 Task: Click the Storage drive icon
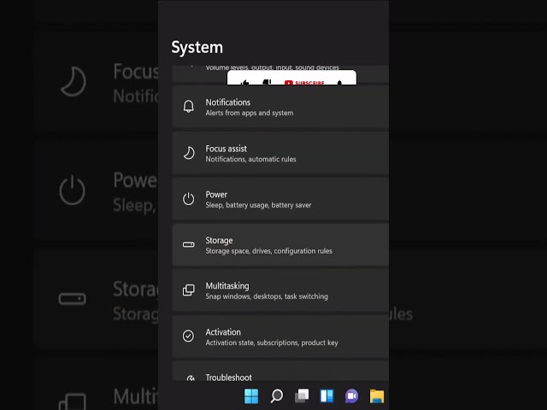pyautogui.click(x=189, y=244)
